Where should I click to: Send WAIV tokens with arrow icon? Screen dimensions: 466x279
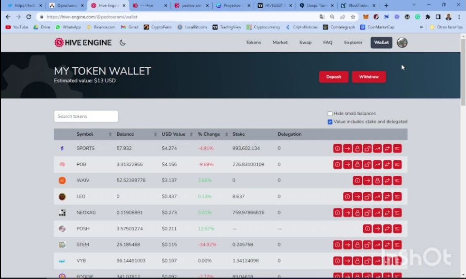[367, 180]
